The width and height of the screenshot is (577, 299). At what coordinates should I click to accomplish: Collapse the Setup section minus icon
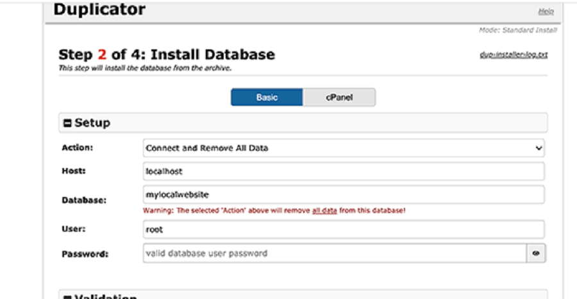pyautogui.click(x=67, y=123)
